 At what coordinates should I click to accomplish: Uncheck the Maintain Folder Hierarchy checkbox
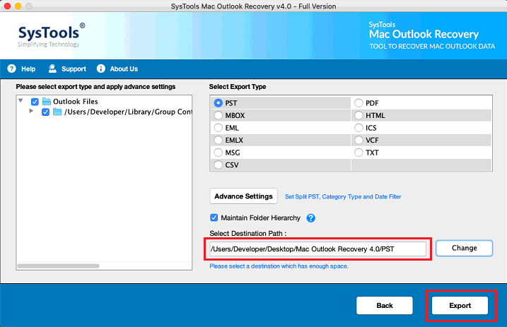click(x=214, y=218)
